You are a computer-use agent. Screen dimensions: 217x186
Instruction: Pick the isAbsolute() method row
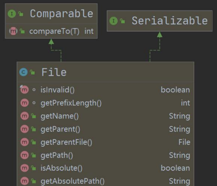pos(61,168)
